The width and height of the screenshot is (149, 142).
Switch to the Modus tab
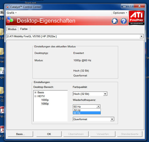click(x=12, y=29)
